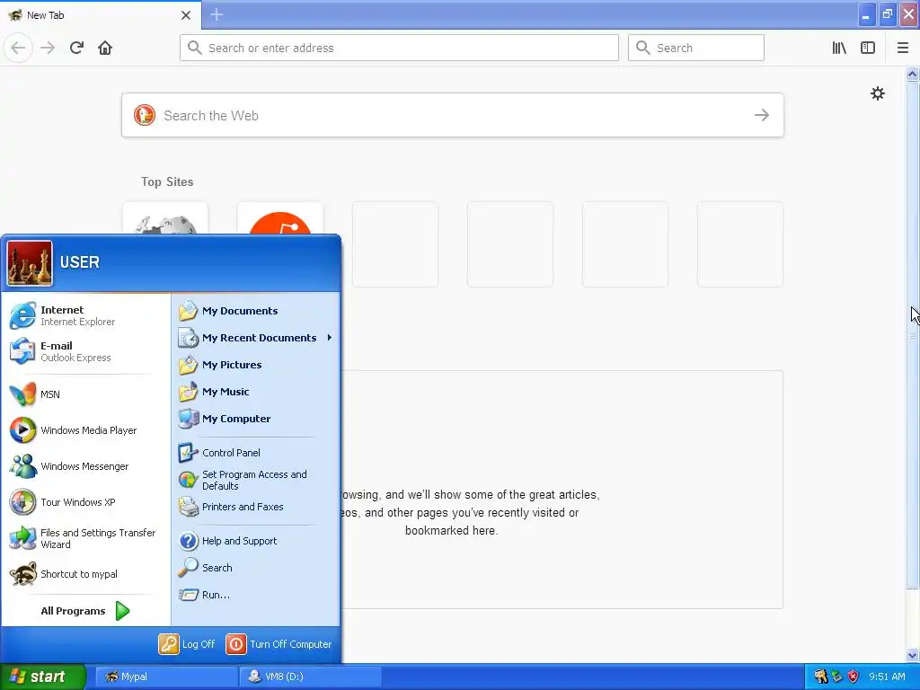
Task: Start Windows Messenger
Action: click(x=85, y=466)
